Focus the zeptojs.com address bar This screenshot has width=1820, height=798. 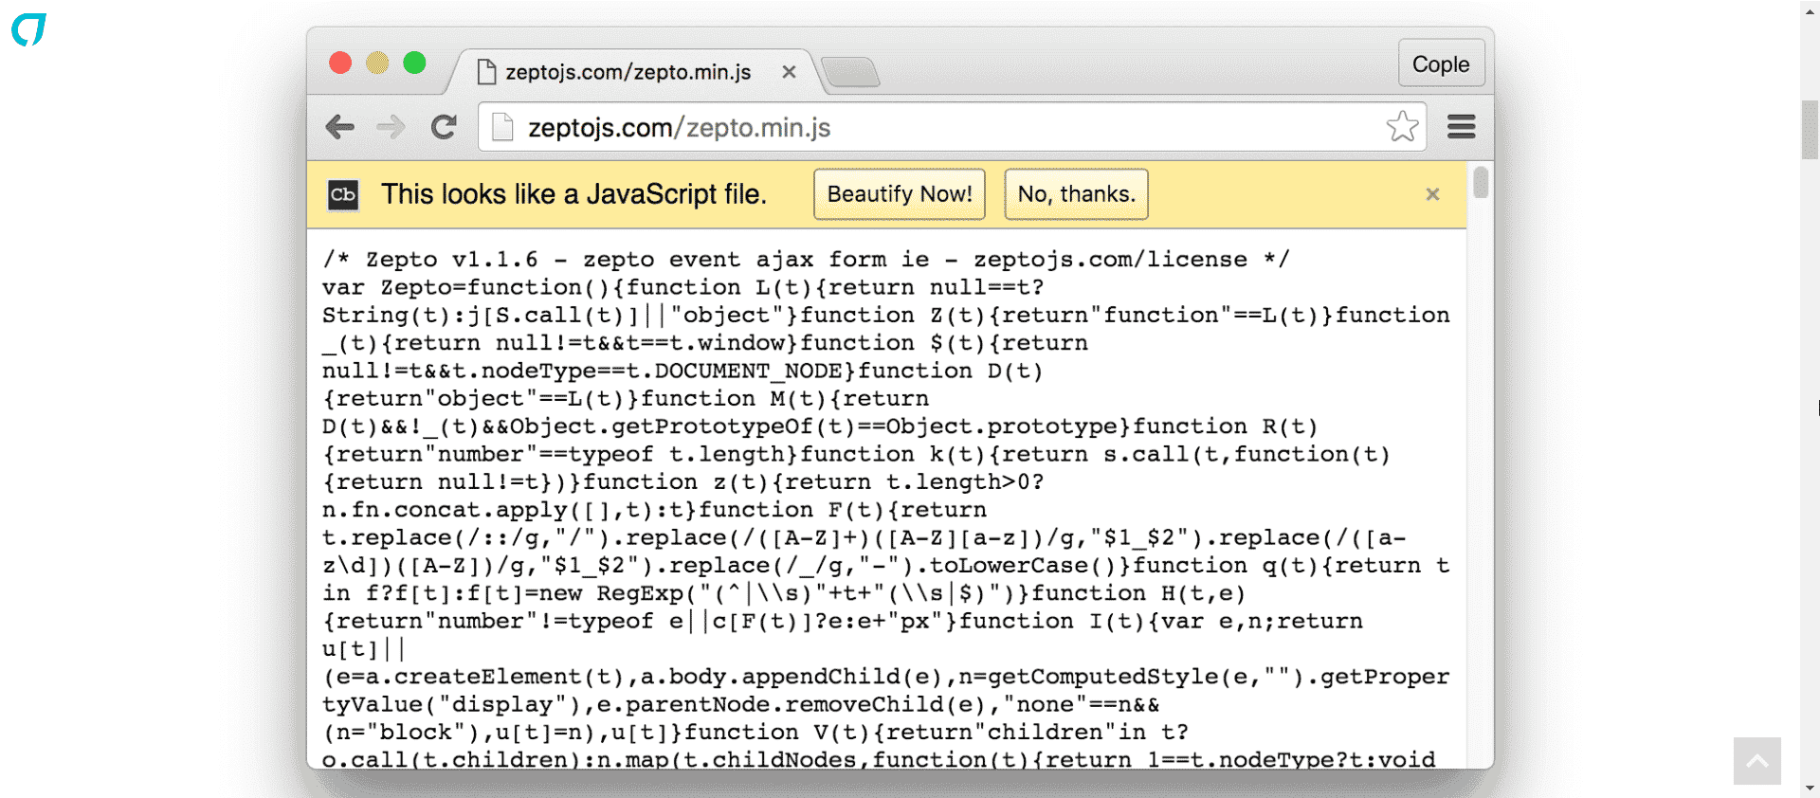953,127
